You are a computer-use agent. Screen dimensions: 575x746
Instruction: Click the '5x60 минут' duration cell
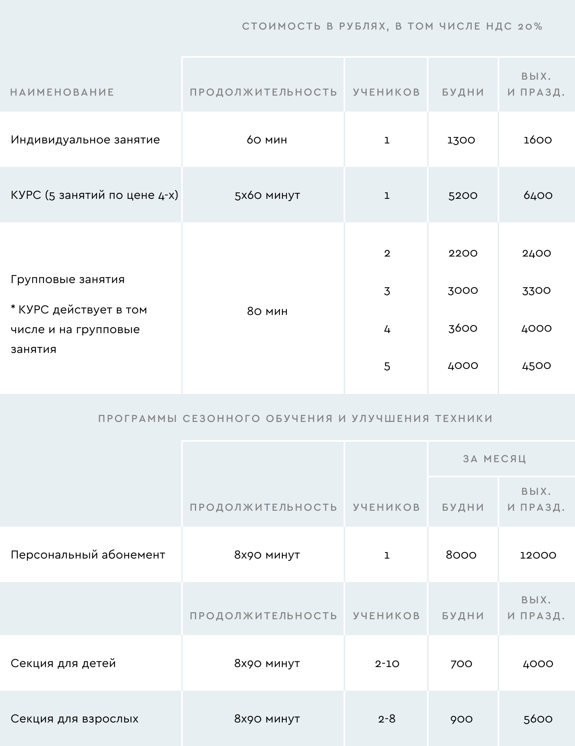click(x=267, y=195)
